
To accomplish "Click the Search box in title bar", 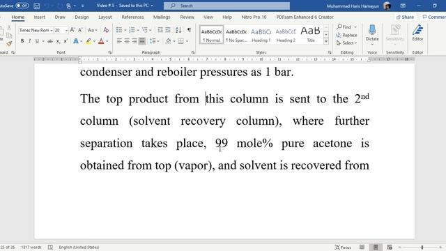I will coord(226,6).
